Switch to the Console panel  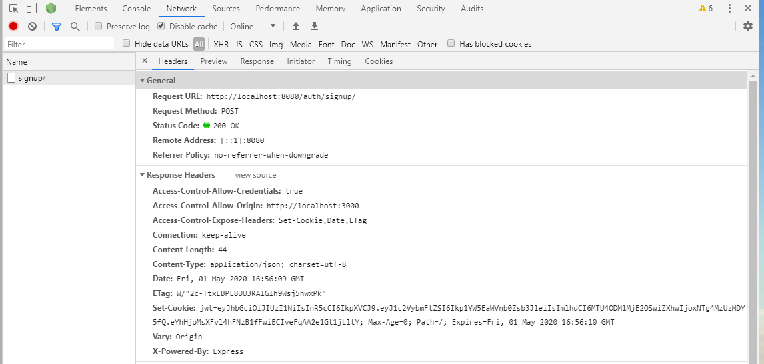tap(137, 8)
